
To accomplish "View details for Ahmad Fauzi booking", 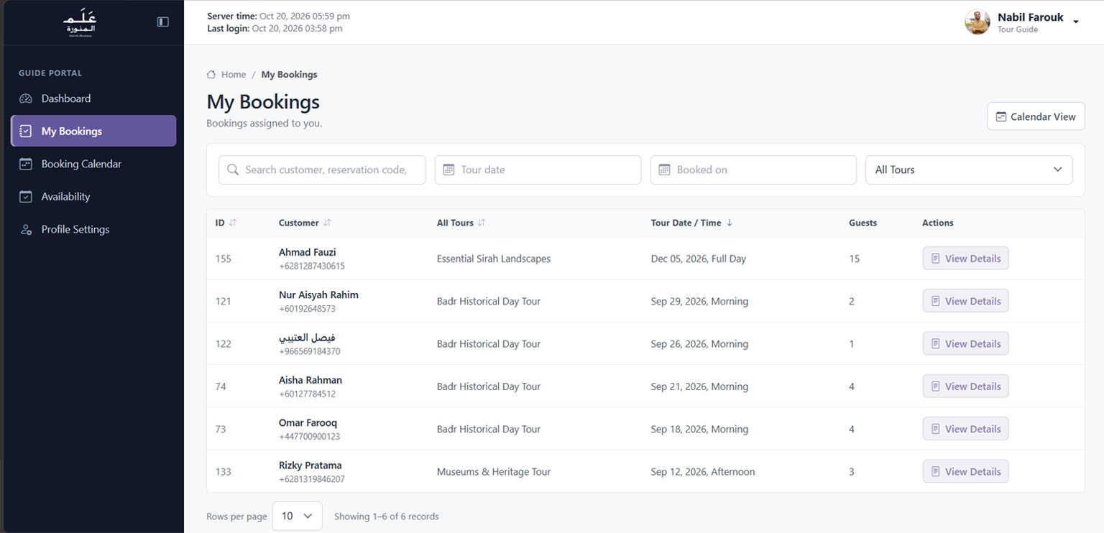I will click(x=965, y=259).
